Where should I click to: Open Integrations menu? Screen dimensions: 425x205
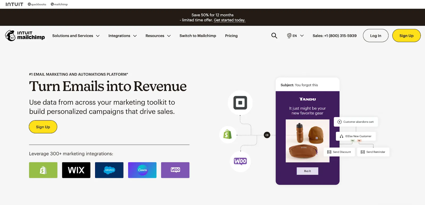coord(119,36)
